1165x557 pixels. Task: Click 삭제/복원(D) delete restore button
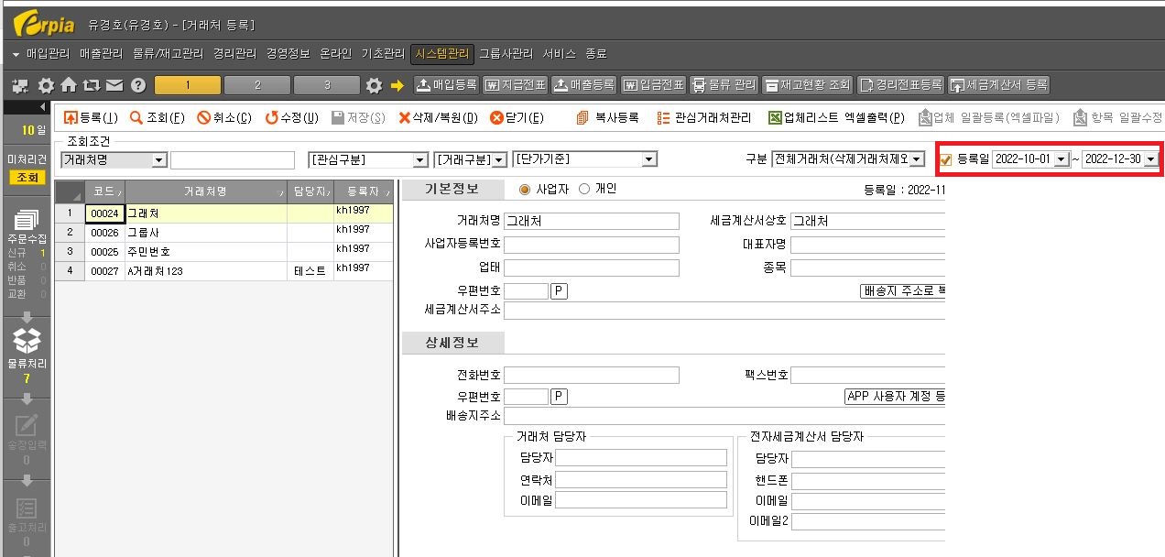click(x=438, y=117)
